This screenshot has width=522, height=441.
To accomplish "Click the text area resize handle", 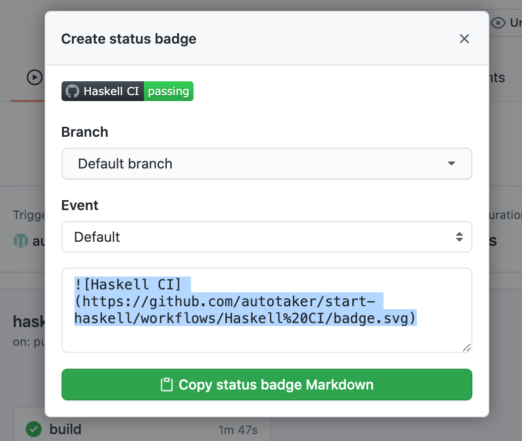I will [466, 348].
